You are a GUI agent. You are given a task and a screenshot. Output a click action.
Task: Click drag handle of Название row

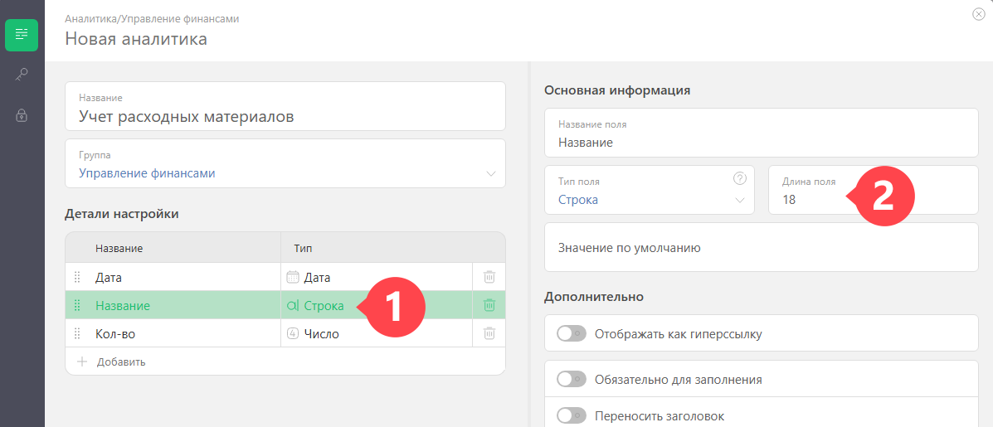click(x=77, y=306)
